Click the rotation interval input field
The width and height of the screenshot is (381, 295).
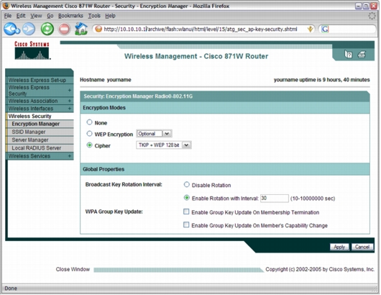(275, 198)
